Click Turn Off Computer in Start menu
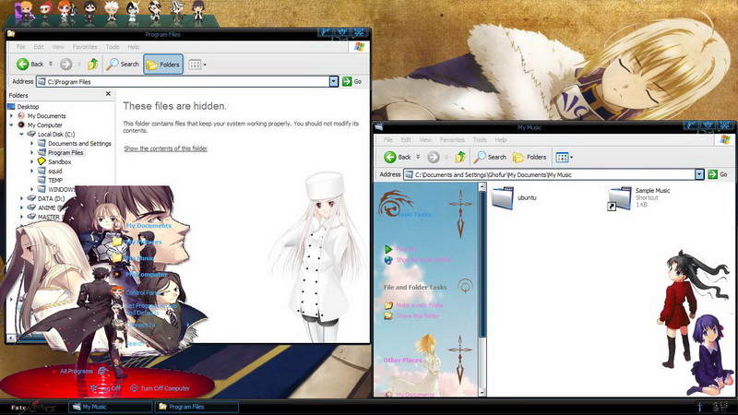738x415 pixels. coord(160,388)
